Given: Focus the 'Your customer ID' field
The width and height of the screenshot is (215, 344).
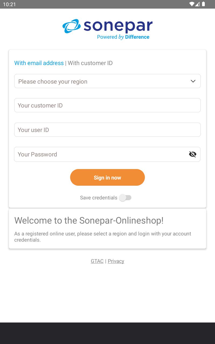Looking at the screenshot, I should 107,105.
